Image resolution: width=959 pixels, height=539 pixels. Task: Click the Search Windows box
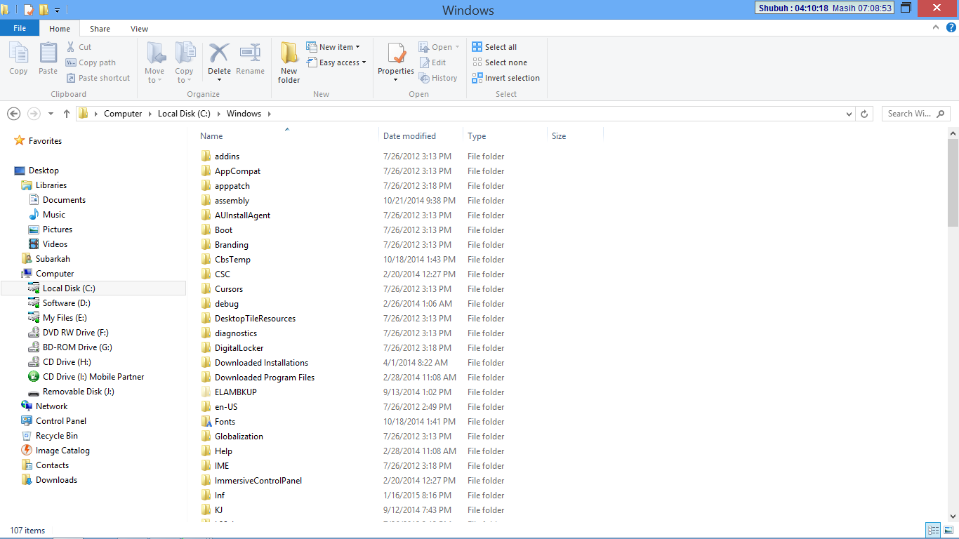pos(916,114)
